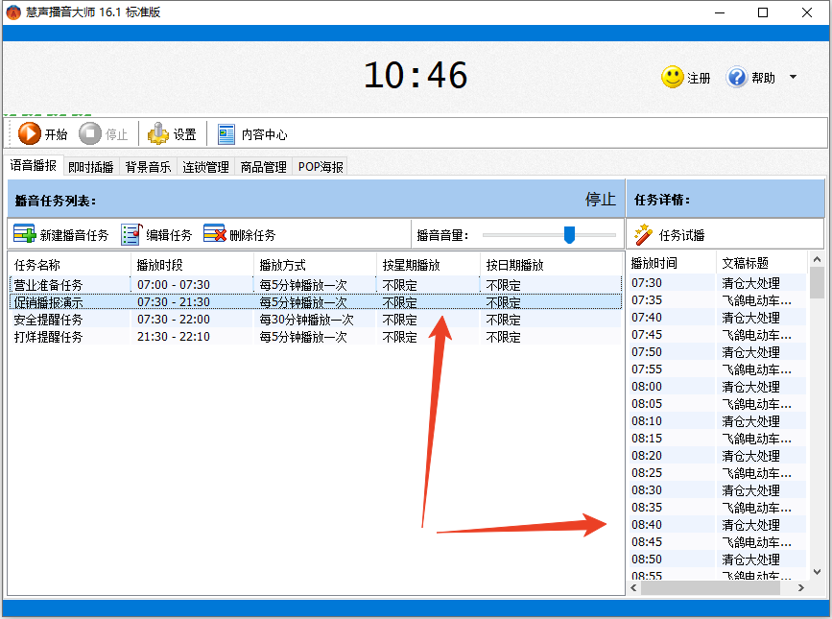Open the 商品管理 tab

260,166
